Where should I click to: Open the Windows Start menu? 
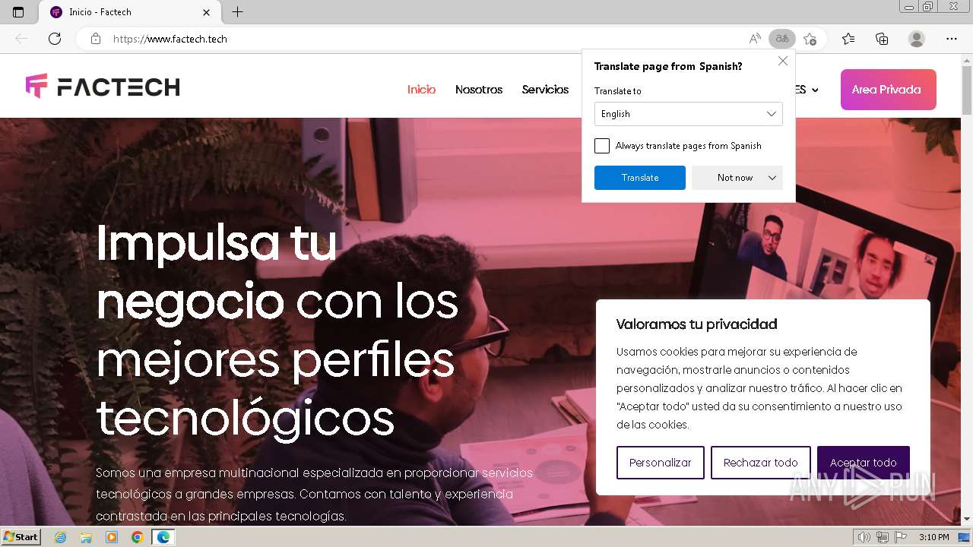[21, 537]
